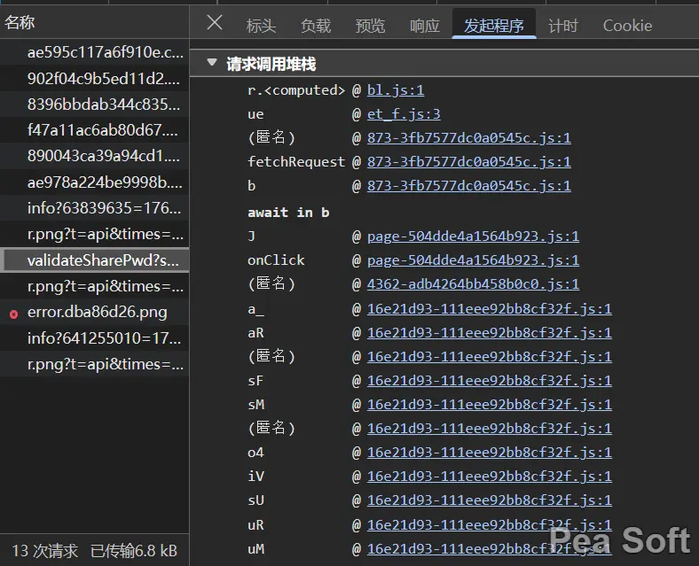Viewport: 699px width, 566px height.
Task: Open the sF frame's source link
Action: pos(489,381)
